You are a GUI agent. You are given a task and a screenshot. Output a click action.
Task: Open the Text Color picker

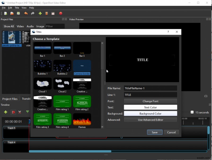click(150, 107)
